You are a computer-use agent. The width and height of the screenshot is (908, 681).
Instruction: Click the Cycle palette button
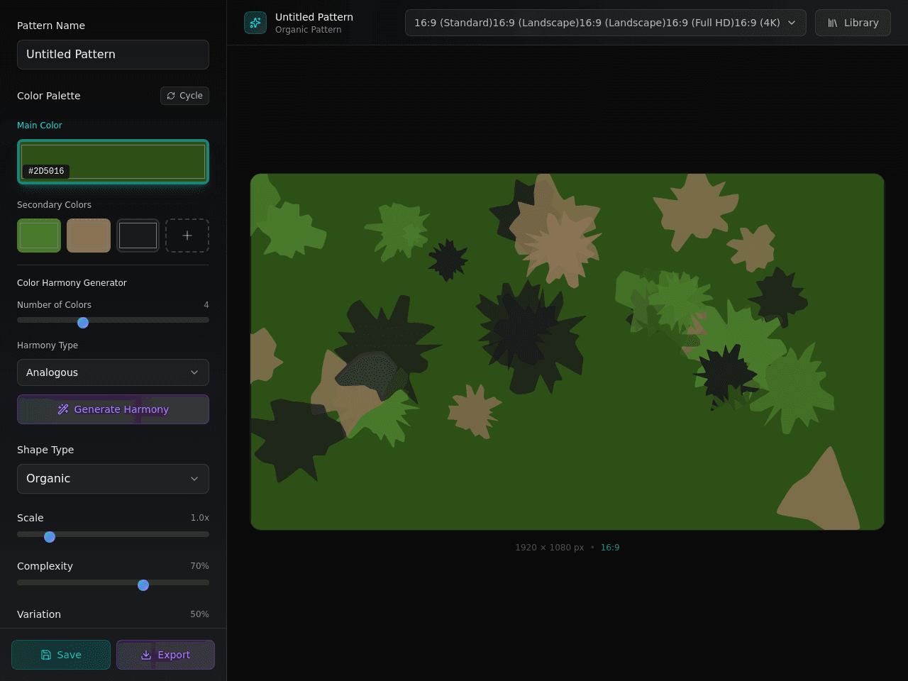[x=184, y=96]
